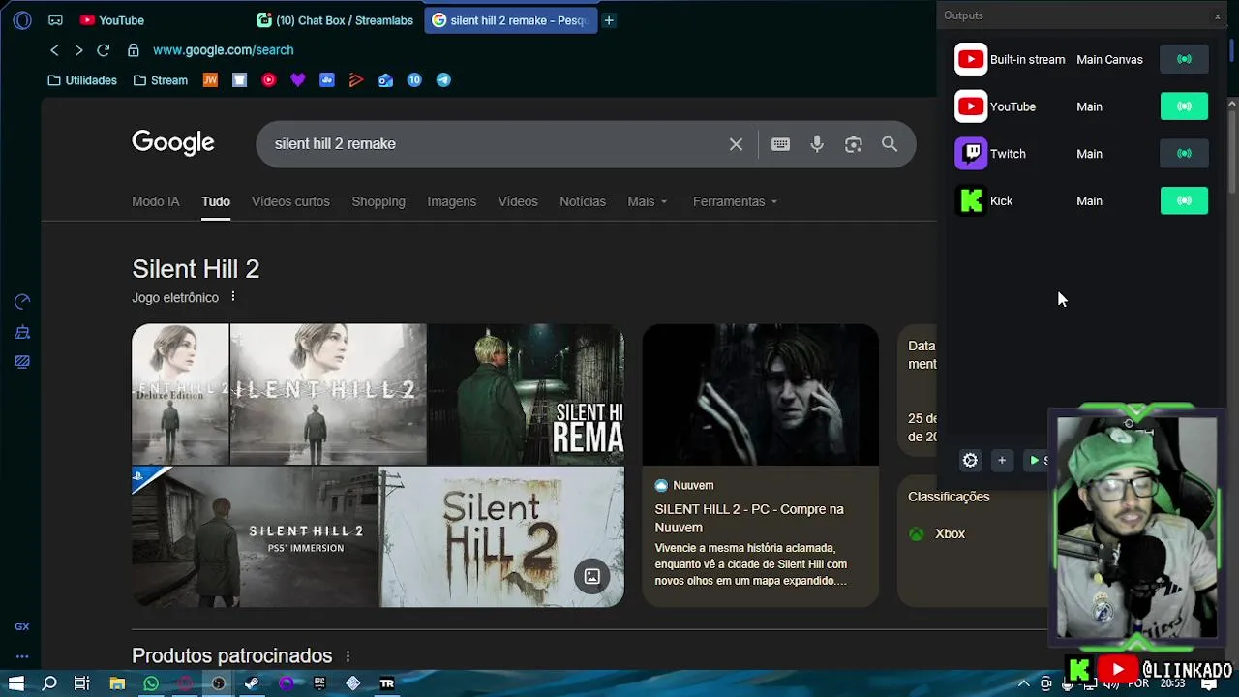Open Google's on-screen keyboard tool
This screenshot has height=697, width=1239.
780,144
